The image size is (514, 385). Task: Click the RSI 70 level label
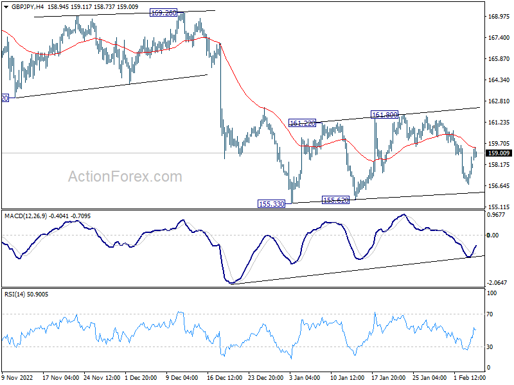(490, 314)
